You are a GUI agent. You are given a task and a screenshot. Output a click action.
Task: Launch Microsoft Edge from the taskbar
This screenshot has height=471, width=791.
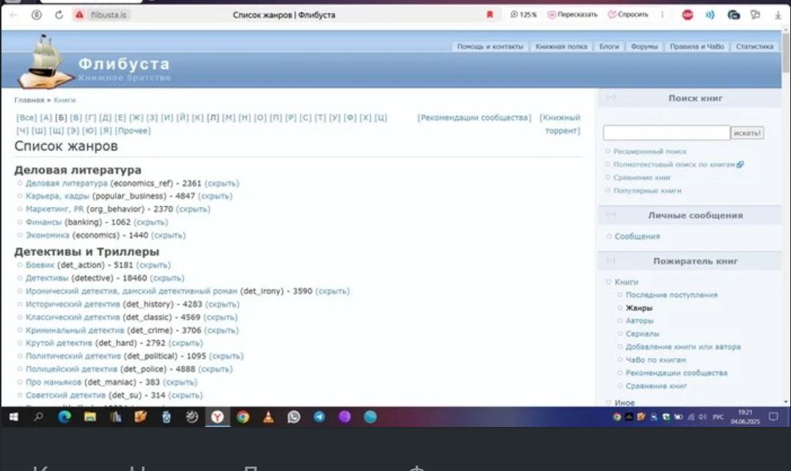tap(64, 417)
